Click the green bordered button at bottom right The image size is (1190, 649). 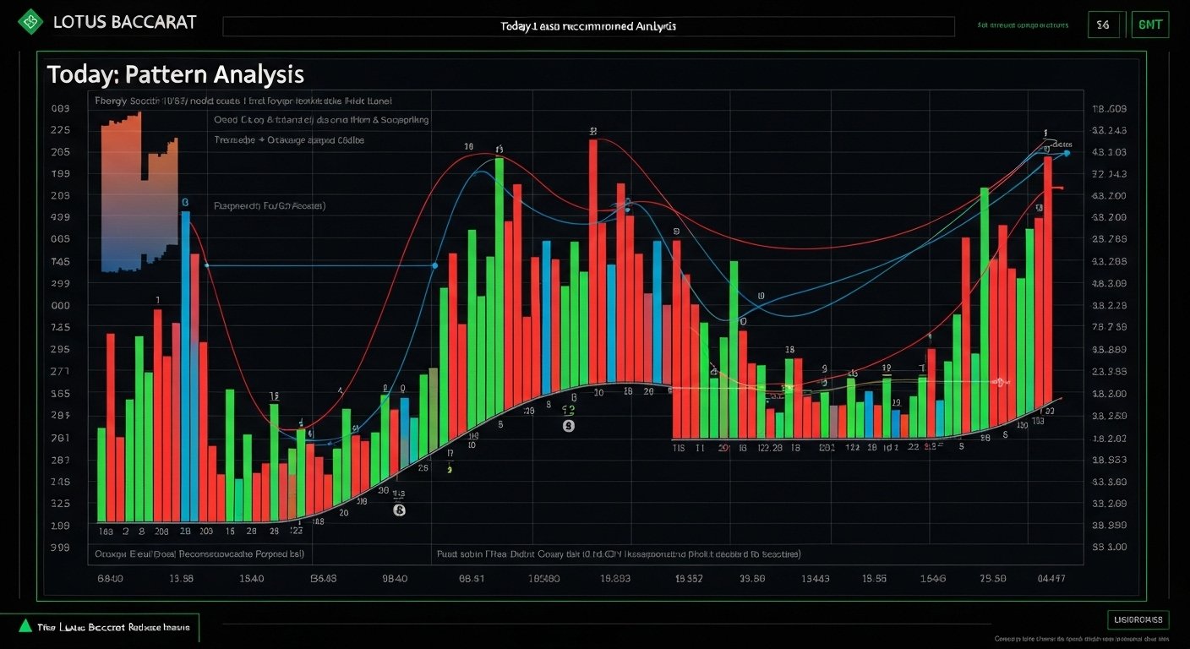1138,619
